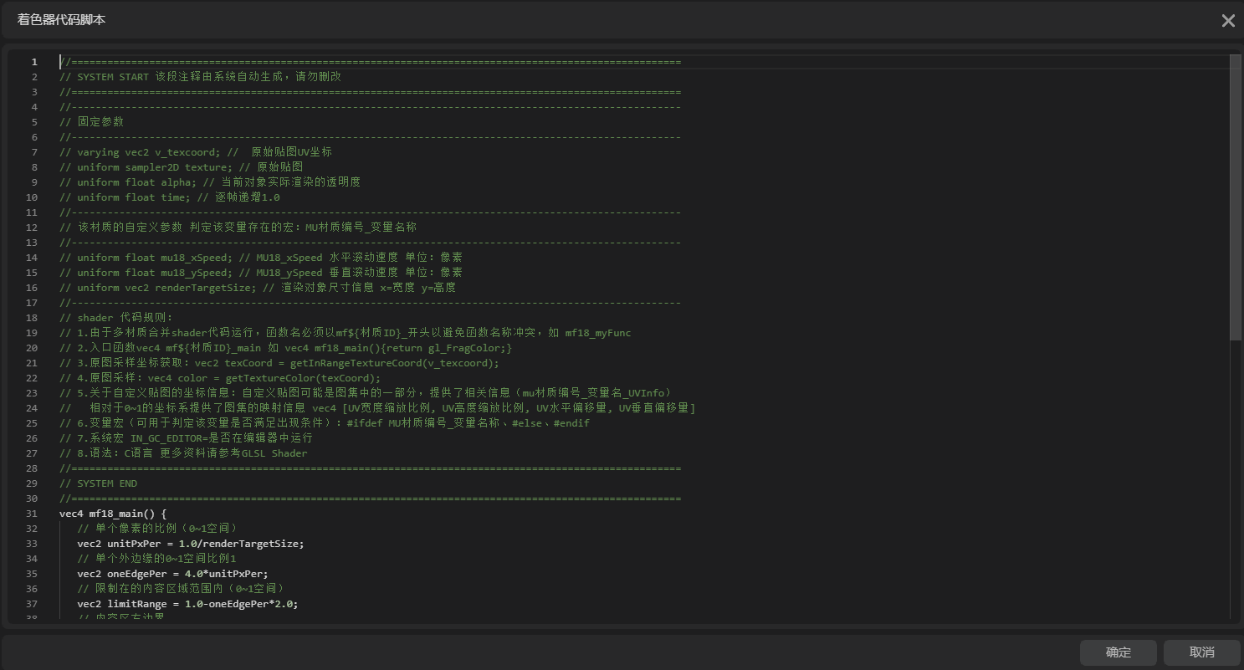1244x670 pixels.
Task: Click line 'vec2 unitPxPer = 1.0/renderTargetSize;'
Action: pos(191,544)
